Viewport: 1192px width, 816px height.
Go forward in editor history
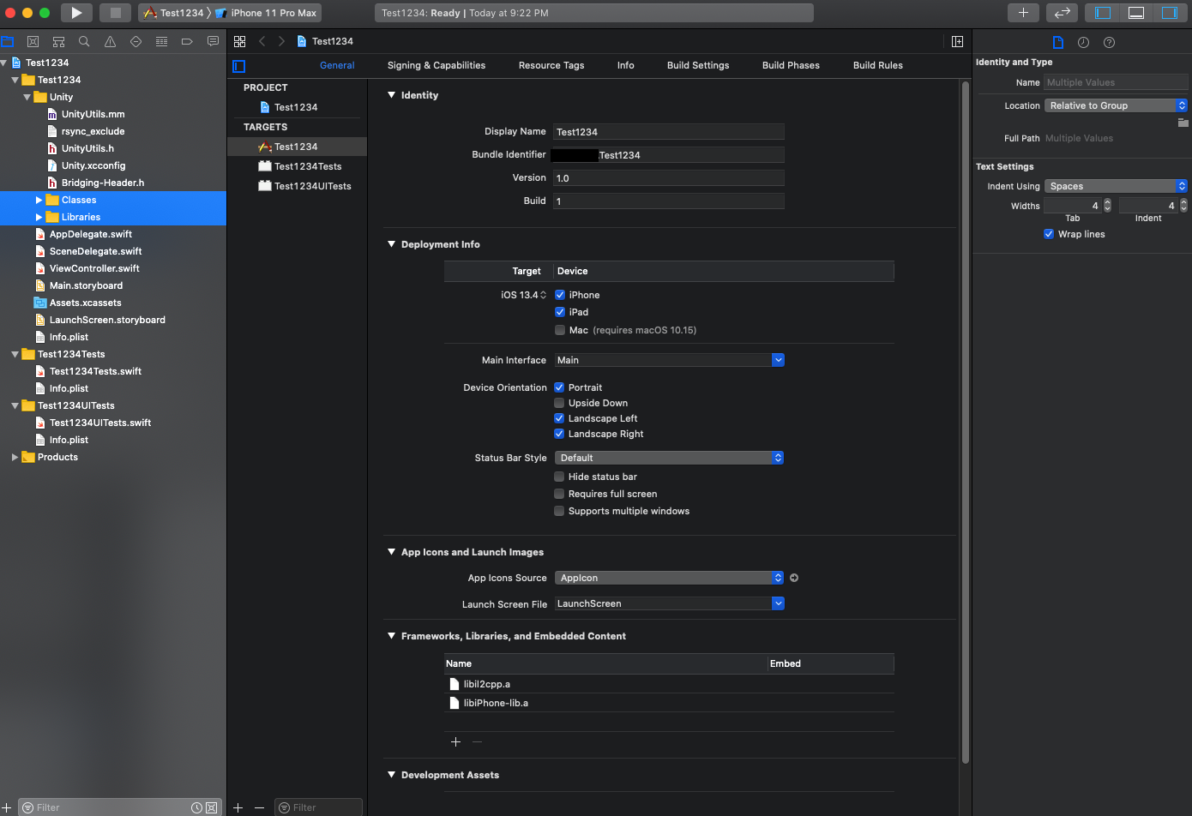click(x=281, y=41)
